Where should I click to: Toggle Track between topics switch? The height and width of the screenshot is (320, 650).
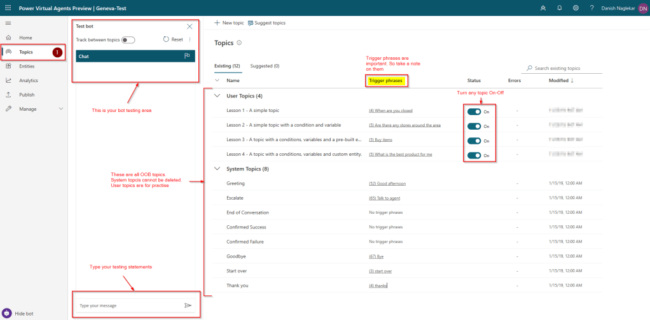point(128,39)
